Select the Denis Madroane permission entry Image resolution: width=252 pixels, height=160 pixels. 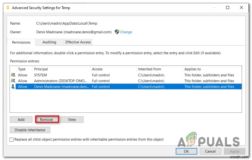coord(126,87)
